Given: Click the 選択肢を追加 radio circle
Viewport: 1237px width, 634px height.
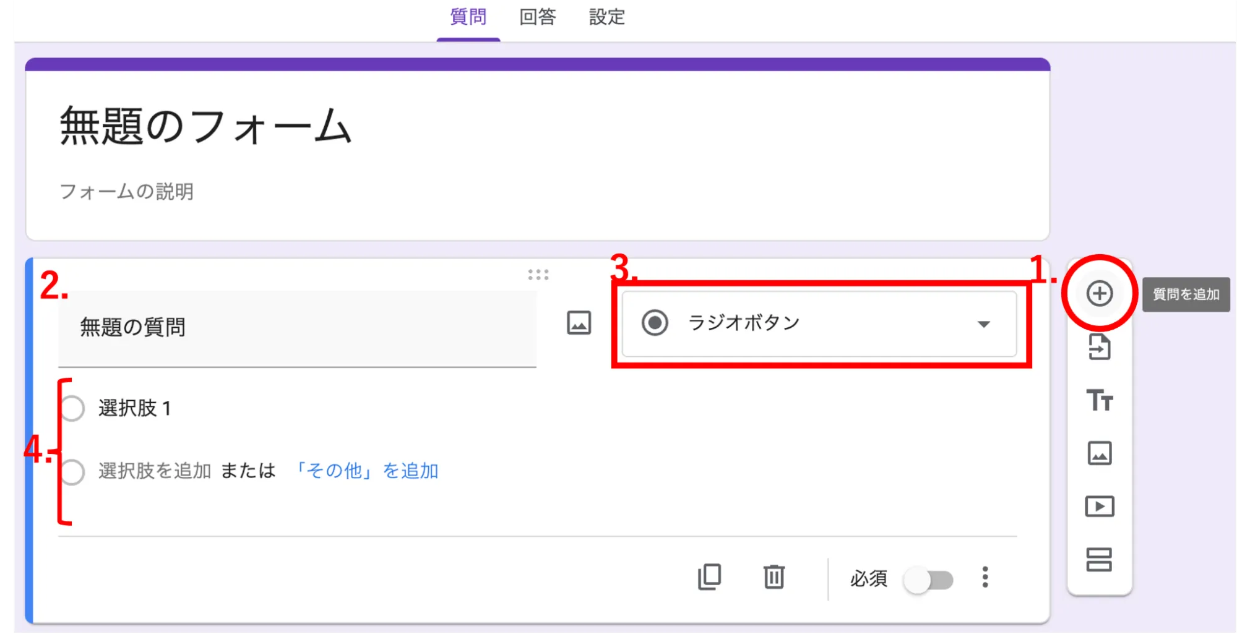Looking at the screenshot, I should click(x=72, y=472).
